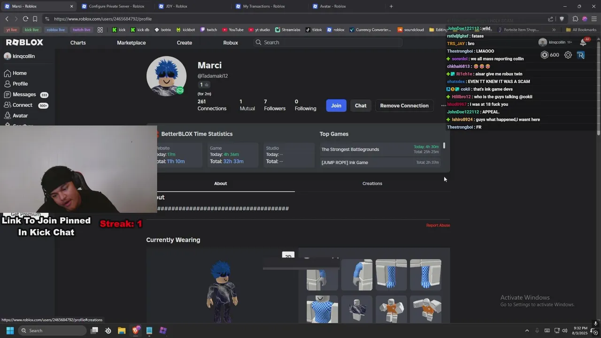Open the RoPro extension icon in header
Viewport: 601px width, 338px height.
pyautogui.click(x=581, y=55)
